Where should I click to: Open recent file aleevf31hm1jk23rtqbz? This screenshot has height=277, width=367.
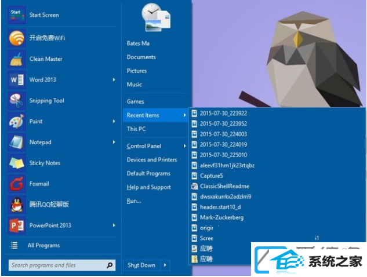(227, 165)
